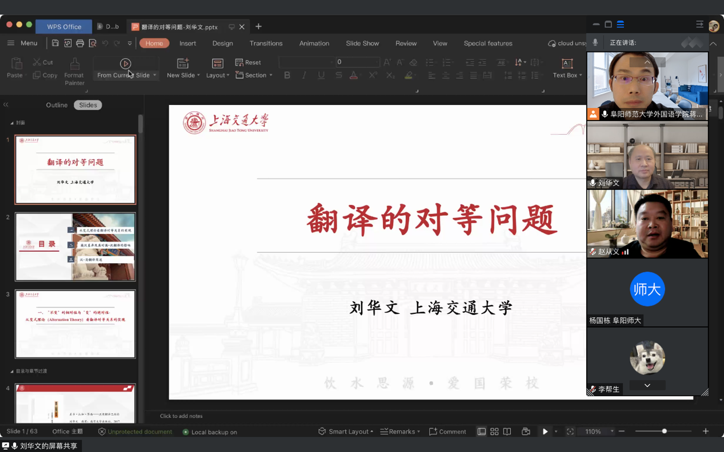This screenshot has height=452, width=724.
Task: Open reading view from status bar
Action: click(507, 431)
